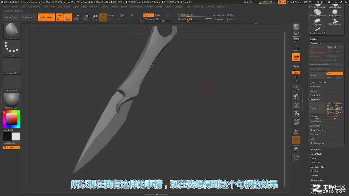
Task: Toggle Local symmetry mode
Action: tap(296, 57)
